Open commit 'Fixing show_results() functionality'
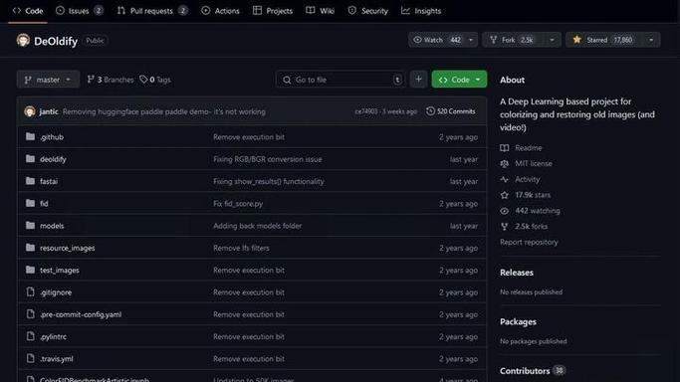Image resolution: width=680 pixels, height=382 pixels. (269, 181)
